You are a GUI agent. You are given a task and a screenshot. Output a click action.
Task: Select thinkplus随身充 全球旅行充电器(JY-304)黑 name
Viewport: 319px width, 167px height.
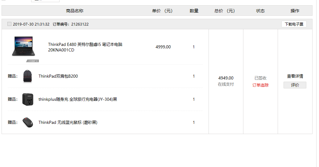(x=78, y=99)
